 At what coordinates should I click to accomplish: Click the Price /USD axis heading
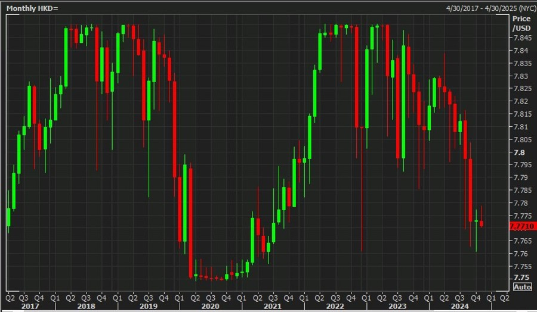point(521,23)
